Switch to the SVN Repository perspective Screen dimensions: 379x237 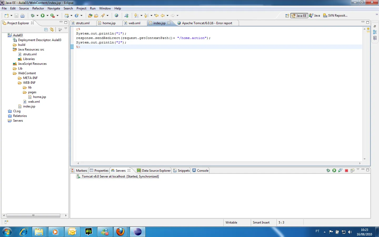335,16
